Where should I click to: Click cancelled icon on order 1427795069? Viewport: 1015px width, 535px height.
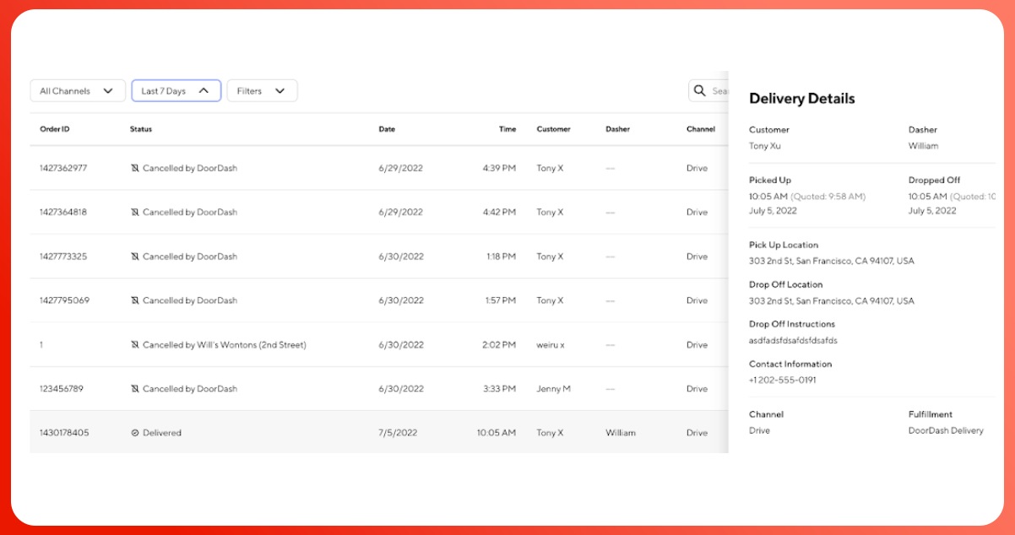[135, 300]
